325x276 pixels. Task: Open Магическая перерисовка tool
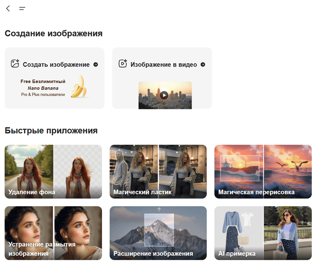coord(263,171)
